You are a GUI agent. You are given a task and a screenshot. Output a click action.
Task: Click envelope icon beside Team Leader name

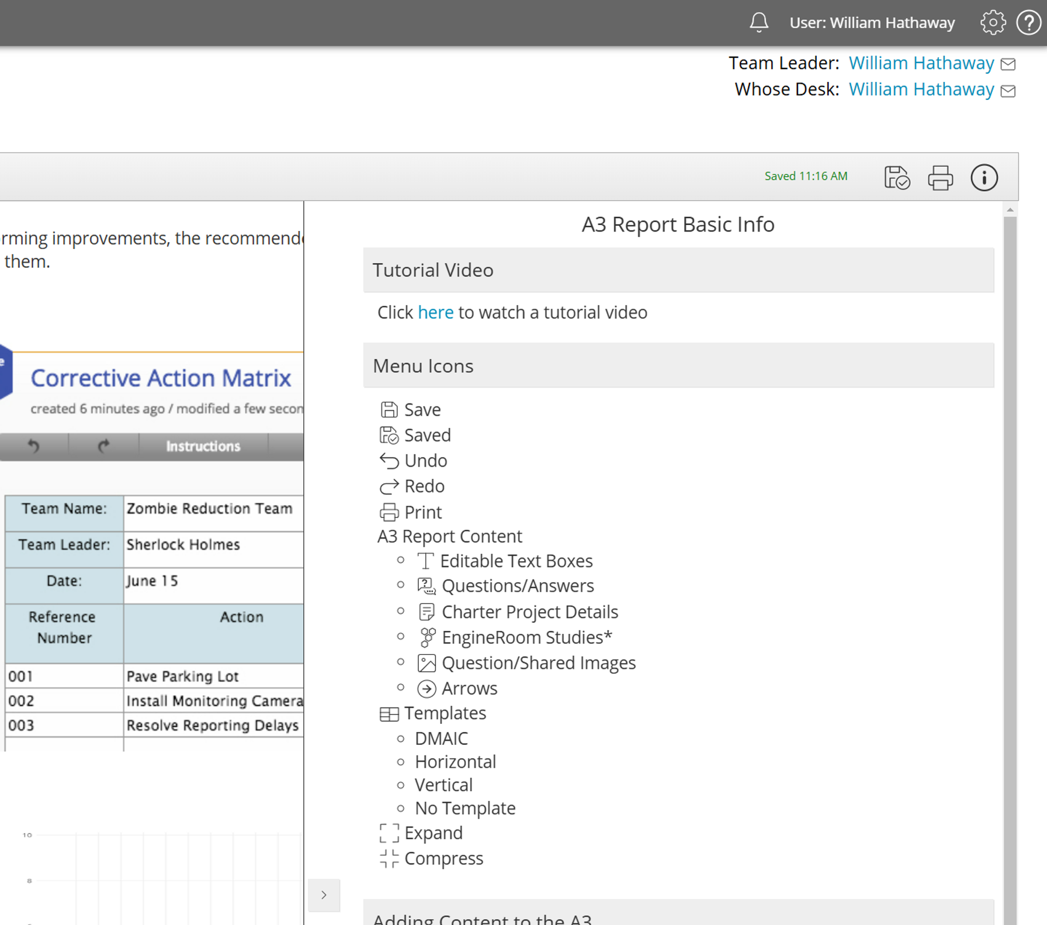(x=1008, y=64)
